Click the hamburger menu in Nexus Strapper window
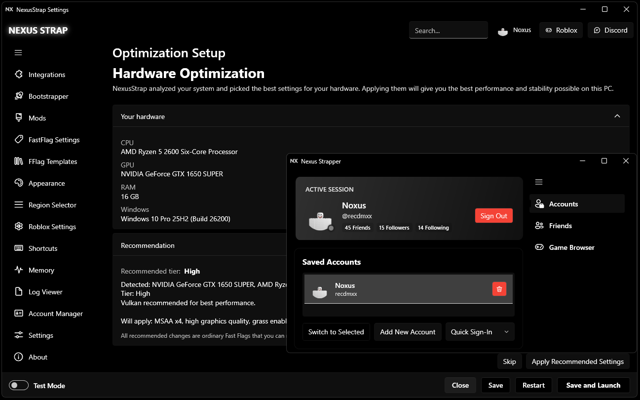The height and width of the screenshot is (400, 640). tap(539, 182)
